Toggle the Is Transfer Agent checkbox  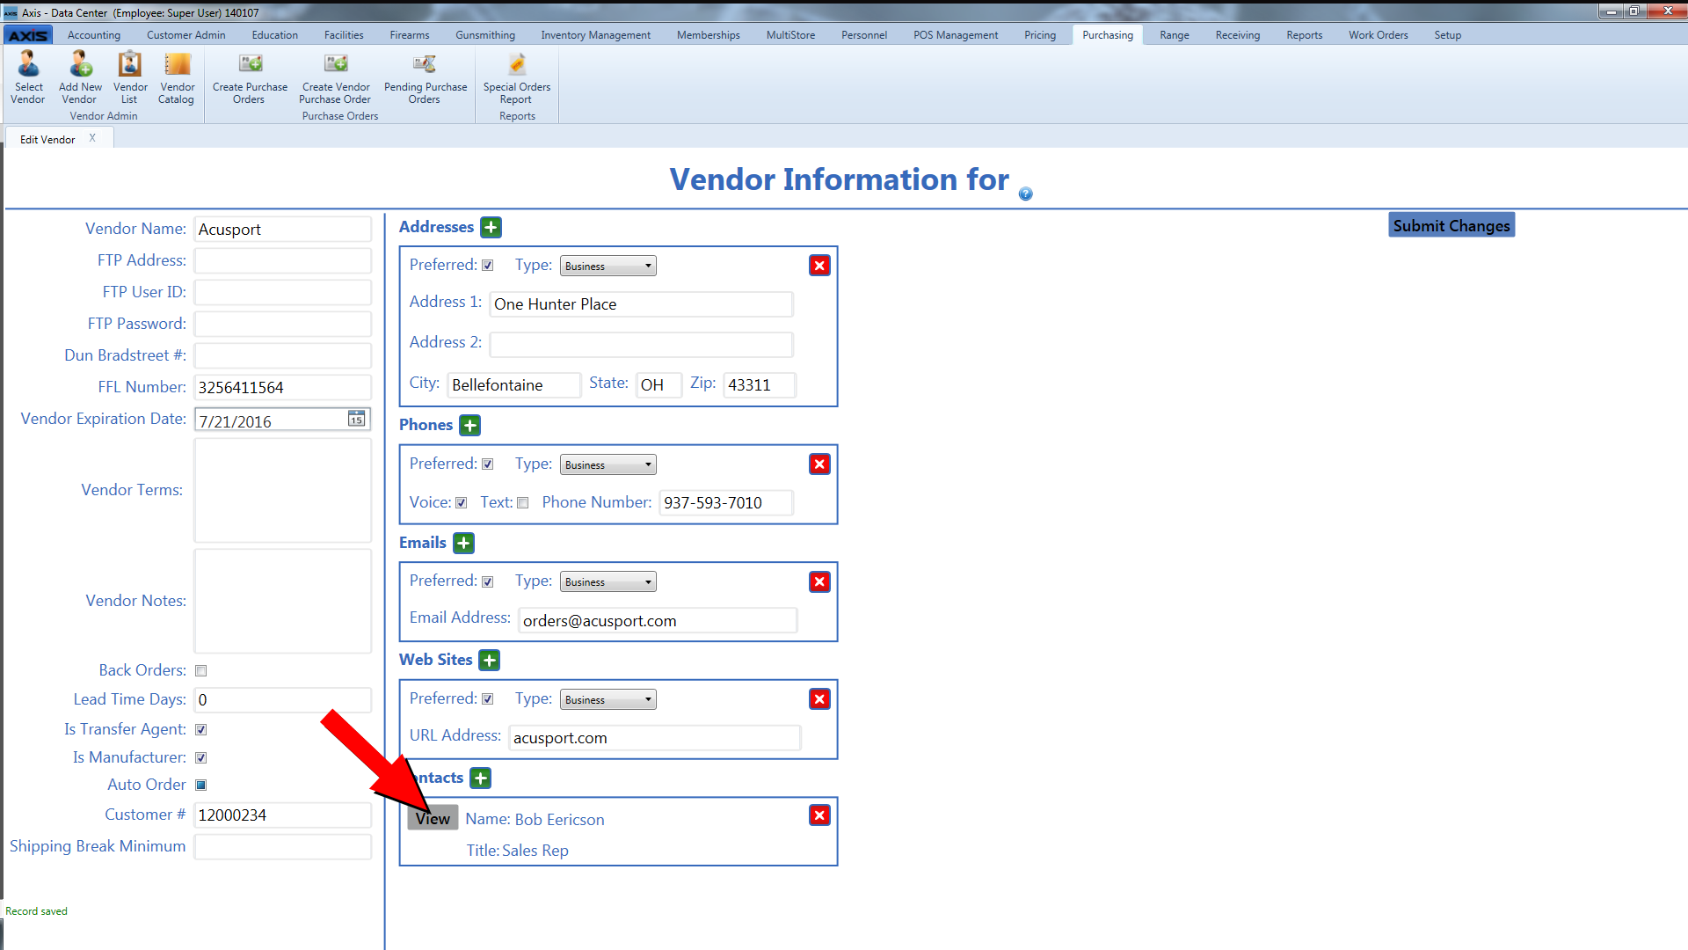[x=200, y=730]
